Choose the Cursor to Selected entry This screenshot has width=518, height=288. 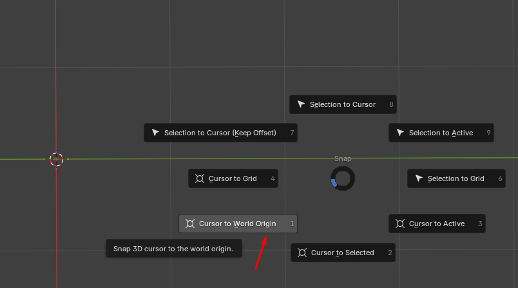tap(343, 253)
